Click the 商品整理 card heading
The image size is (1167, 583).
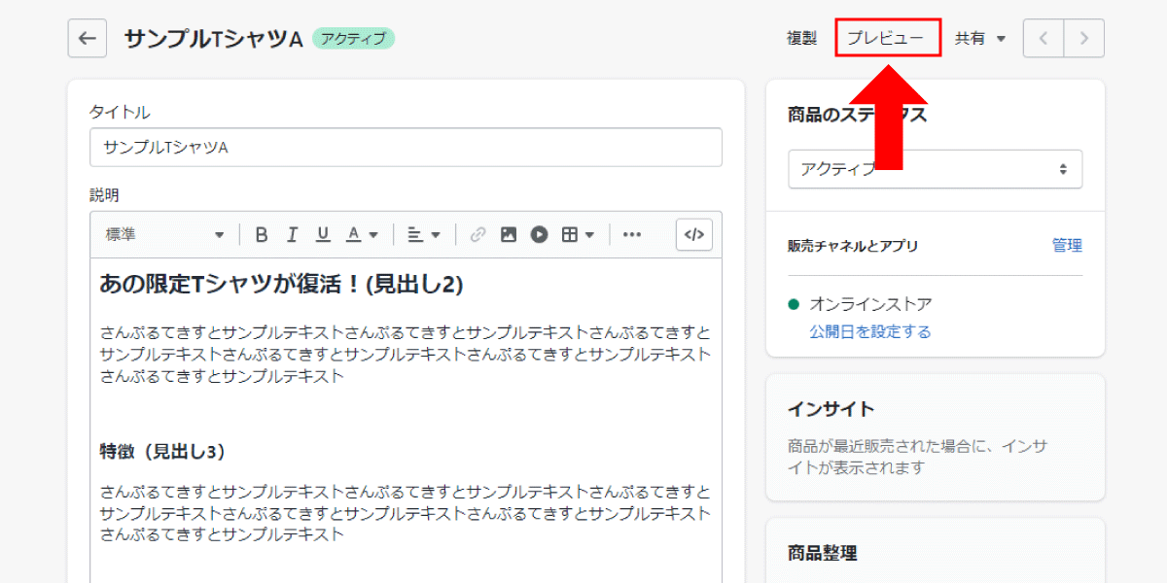pos(822,553)
